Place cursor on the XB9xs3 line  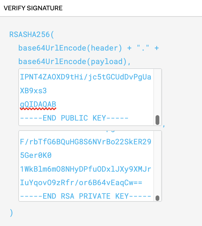coord(33,91)
